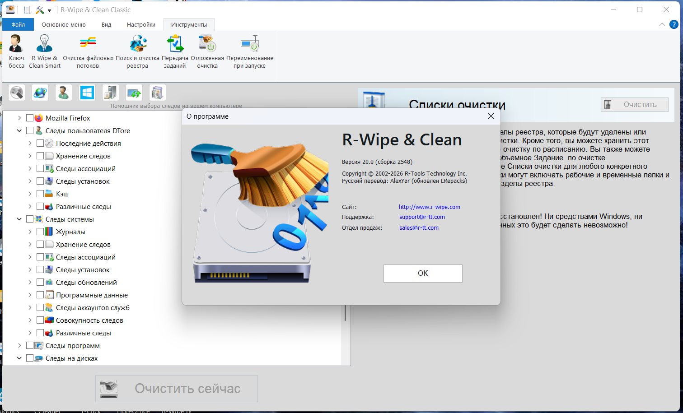
Task: Expand the Mozilla Firefox tree node
Action: point(19,118)
